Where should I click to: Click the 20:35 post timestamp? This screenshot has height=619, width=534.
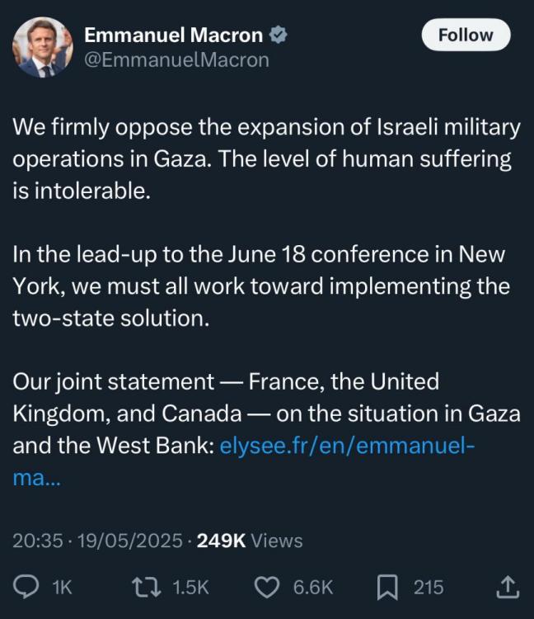click(x=38, y=541)
